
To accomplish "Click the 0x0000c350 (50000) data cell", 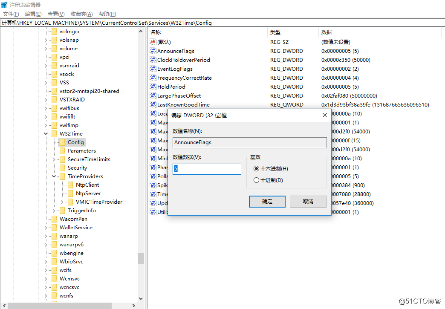I will [x=346, y=60].
